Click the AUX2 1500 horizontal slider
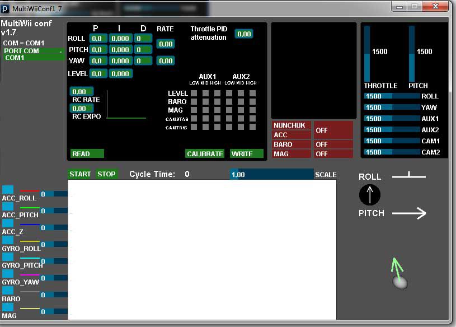Screen dimensions: 456x327 [x=392, y=130]
